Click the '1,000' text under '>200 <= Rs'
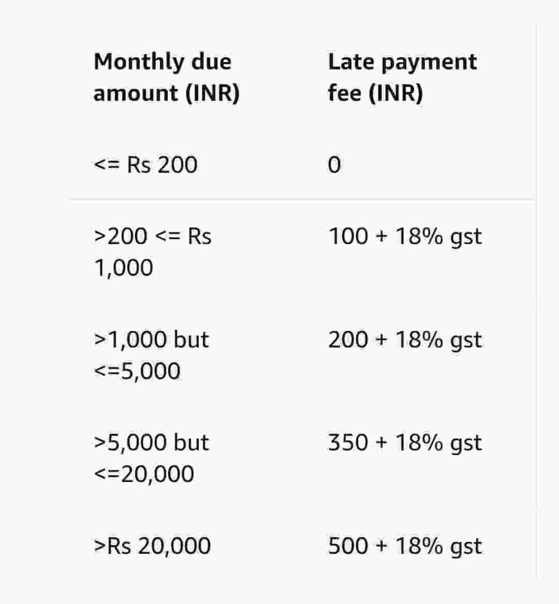559x604 pixels. click(123, 268)
